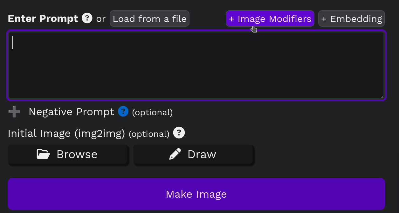Click the prompt box resize handle
Screen dimensions: 399x213
(x=382, y=96)
